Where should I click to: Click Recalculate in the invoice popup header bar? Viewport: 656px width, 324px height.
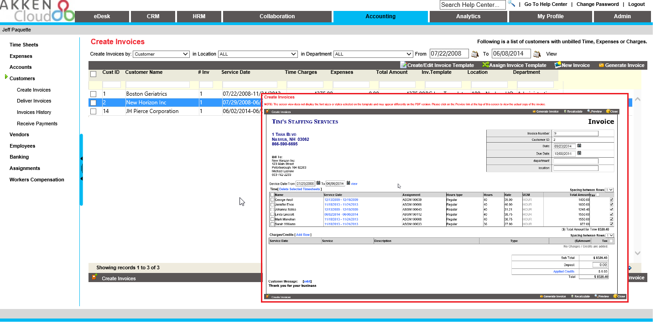click(x=573, y=111)
